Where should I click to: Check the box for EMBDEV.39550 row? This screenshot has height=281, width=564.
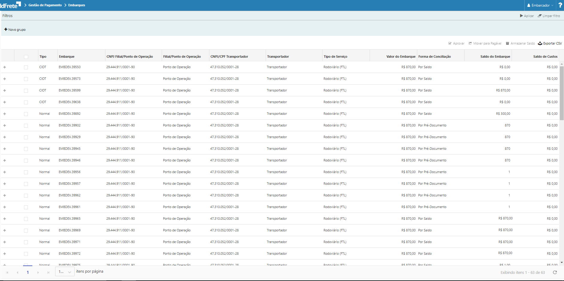click(26, 67)
